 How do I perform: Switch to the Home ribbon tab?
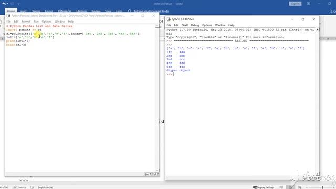[x=11, y=12]
